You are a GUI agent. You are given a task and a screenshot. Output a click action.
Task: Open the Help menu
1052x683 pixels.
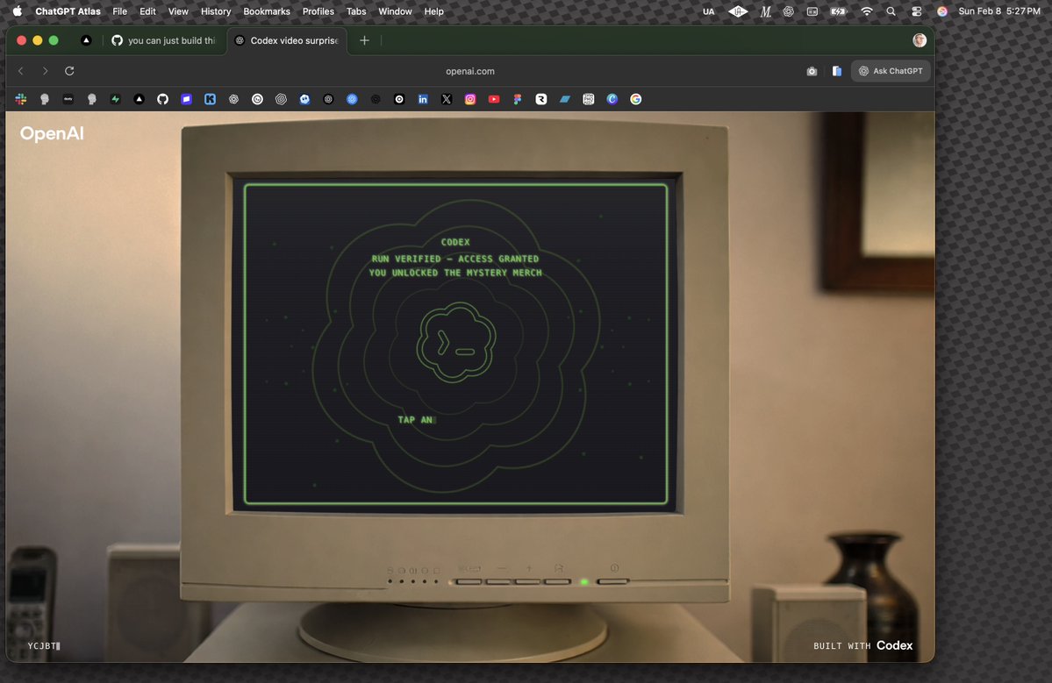(x=433, y=11)
